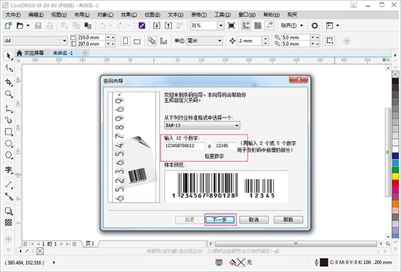Viewport: 401px width, 272px height.
Task: Click the 取消 (Cancel) button
Action: tap(253, 219)
